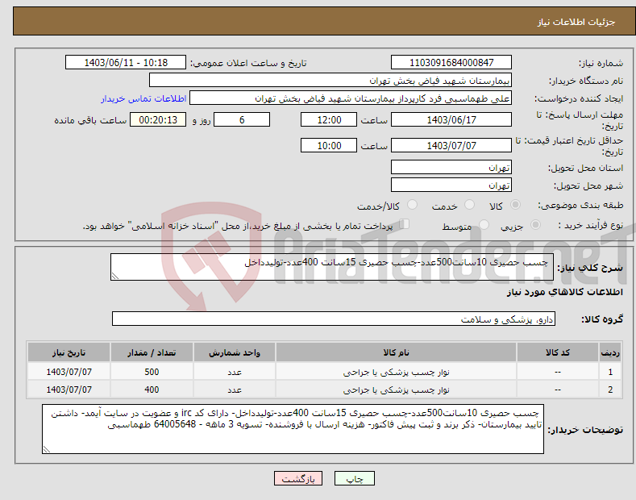Click the request creator name field
The image size is (636, 500).
coord(351,98)
